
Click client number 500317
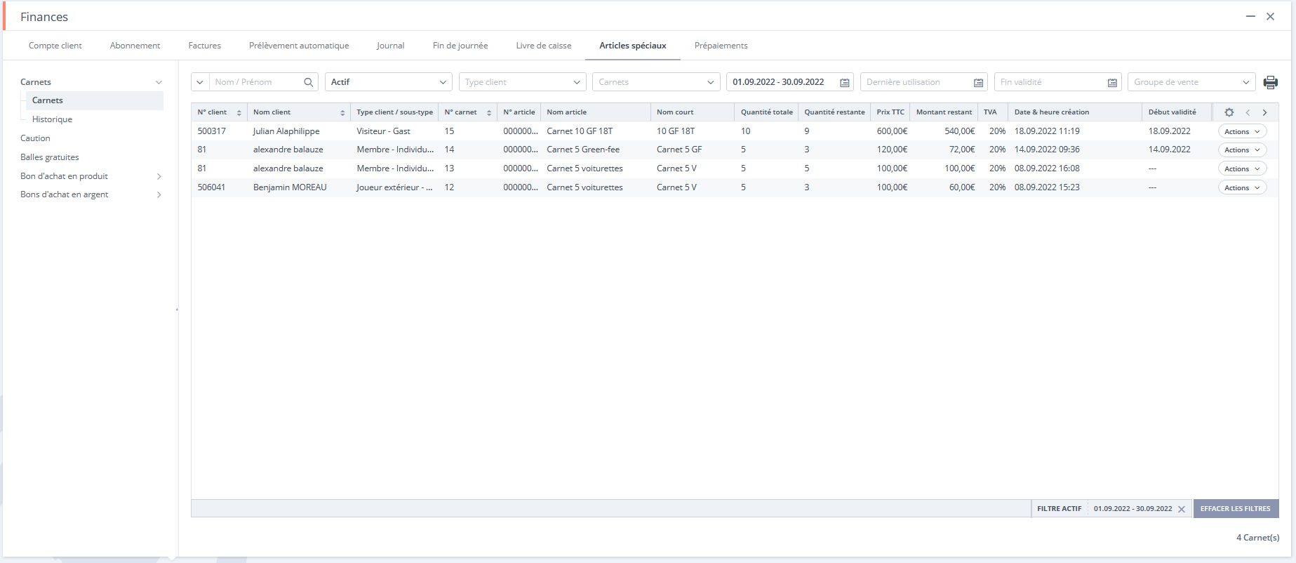(212, 131)
